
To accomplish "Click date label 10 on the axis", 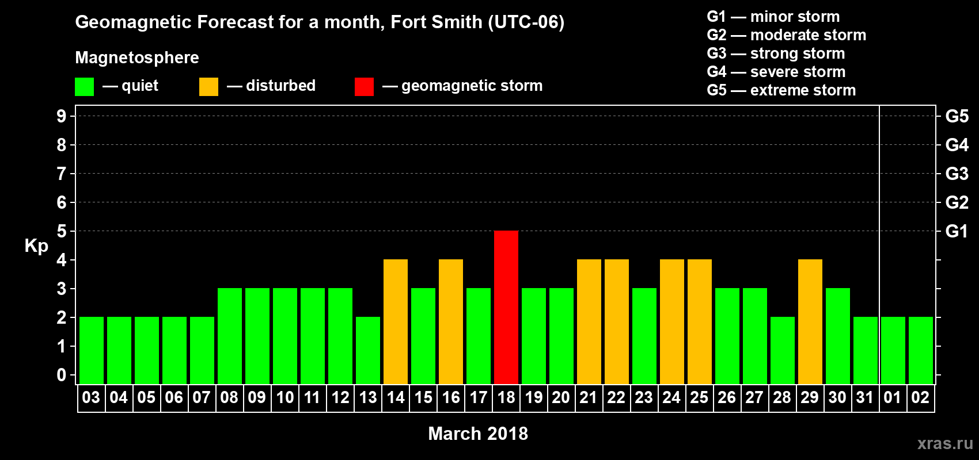I will 285,398.
